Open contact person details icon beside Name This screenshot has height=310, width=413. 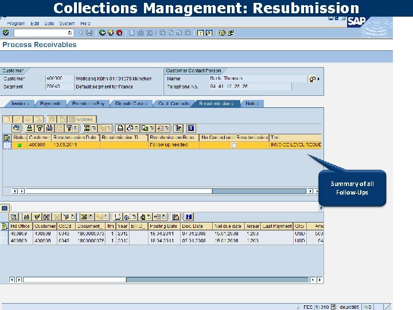click(x=313, y=79)
